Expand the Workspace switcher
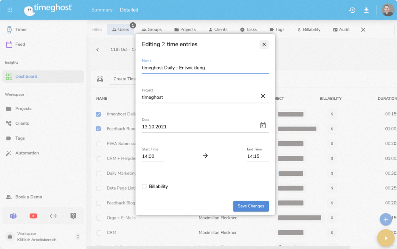Image resolution: width=397 pixels, height=249 pixels. point(78,237)
